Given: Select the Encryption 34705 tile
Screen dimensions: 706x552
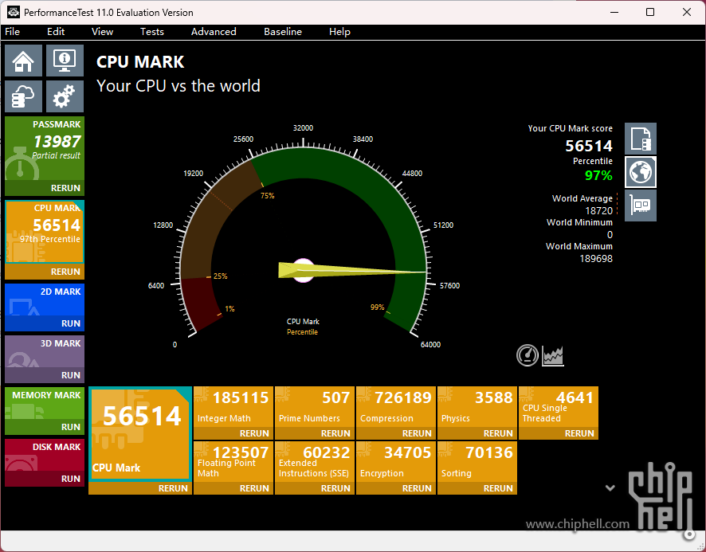Looking at the screenshot, I should pyautogui.click(x=396, y=462).
